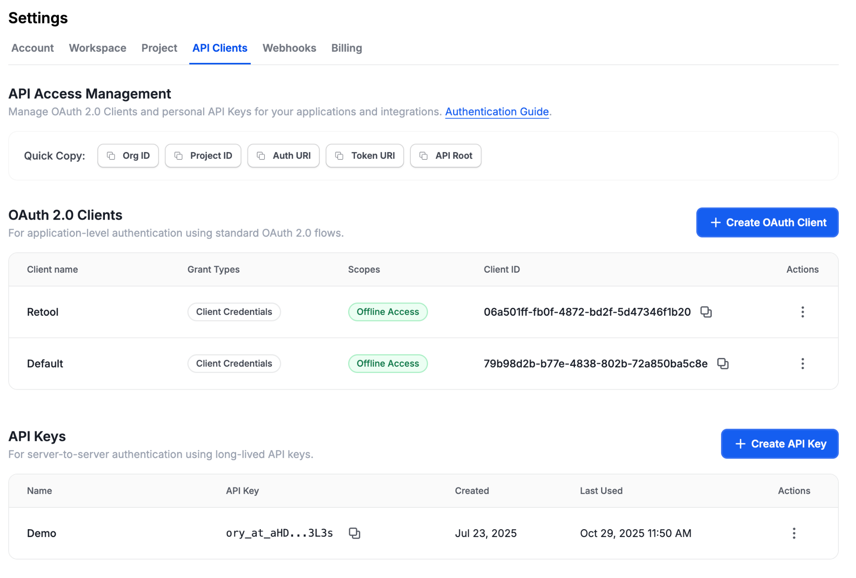Quick copy the Auth URI
Screen dimensions: 856x578
coord(283,156)
